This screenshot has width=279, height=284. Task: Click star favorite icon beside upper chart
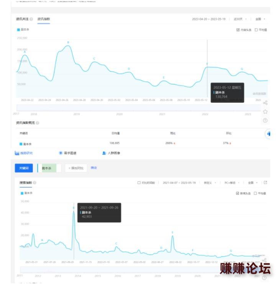click(x=265, y=112)
